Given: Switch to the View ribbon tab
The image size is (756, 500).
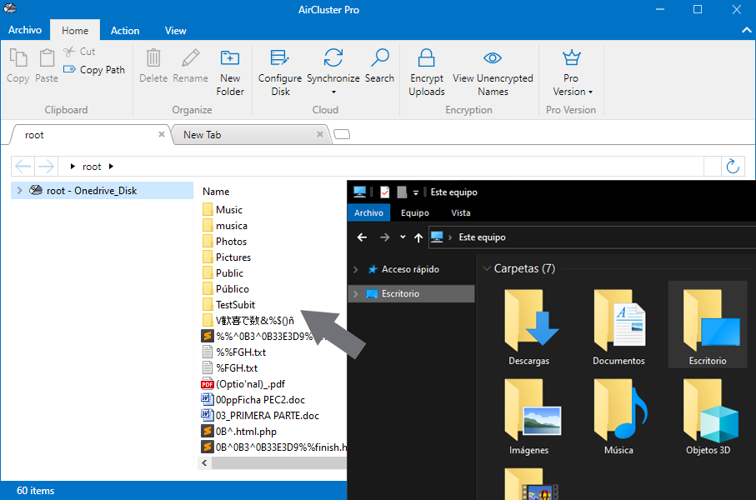Looking at the screenshot, I should (176, 30).
